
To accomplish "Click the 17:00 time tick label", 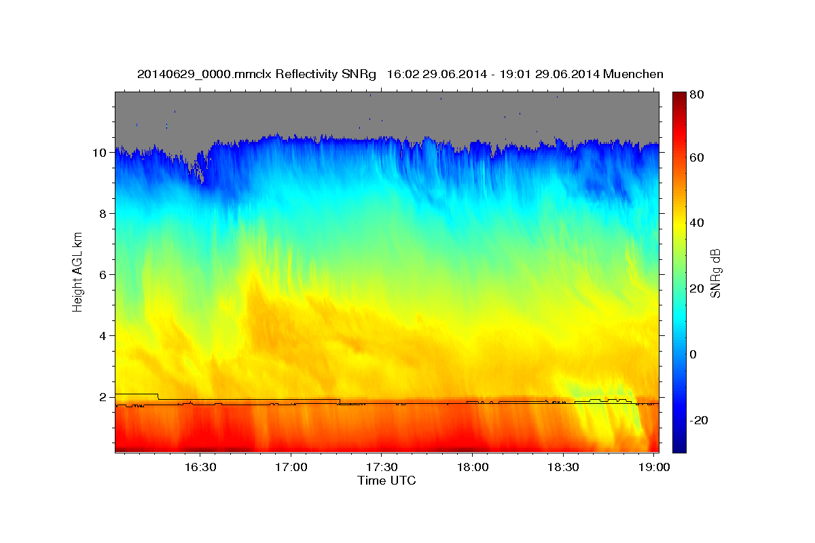I will click(291, 467).
